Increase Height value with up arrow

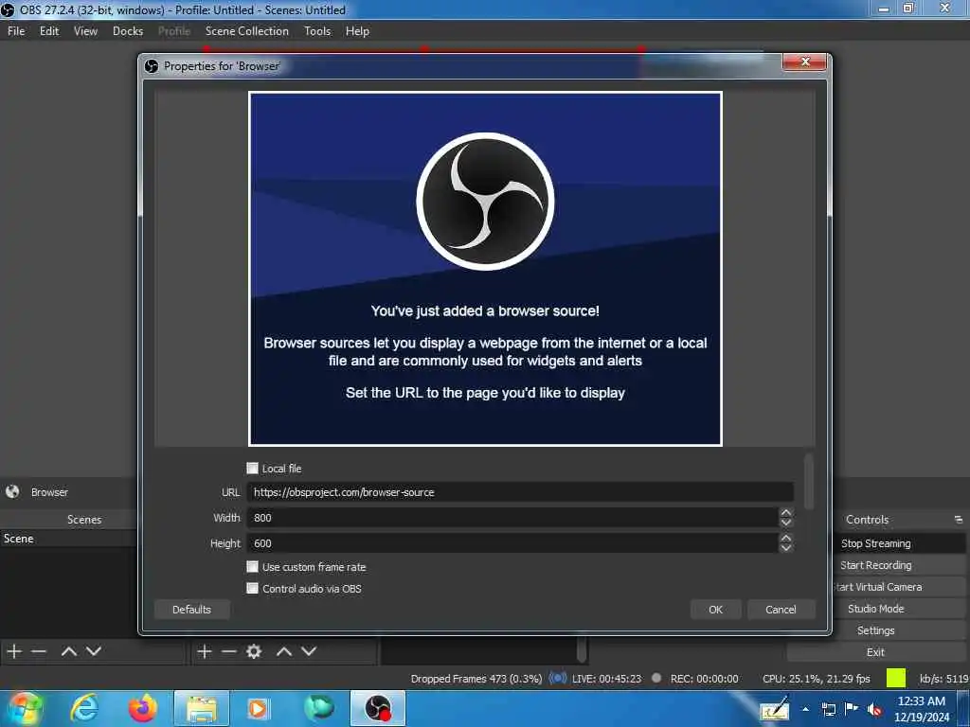(785, 538)
